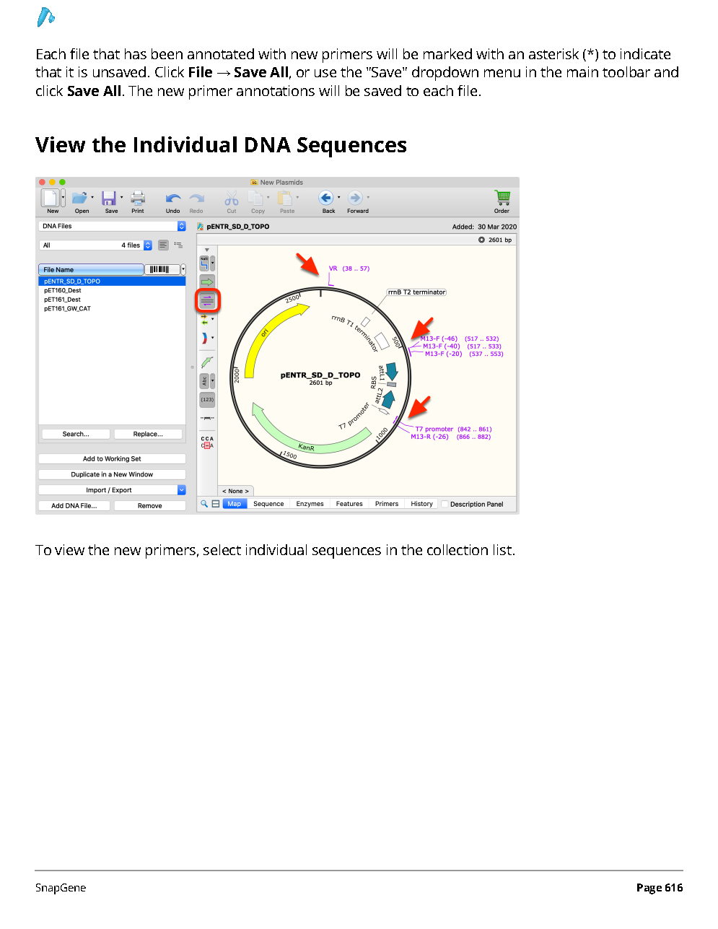Click Duplicate in a New Window button
The image size is (718, 929).
point(112,474)
